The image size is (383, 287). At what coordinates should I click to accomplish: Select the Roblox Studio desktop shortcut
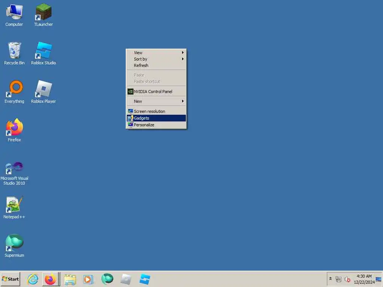[x=43, y=53]
